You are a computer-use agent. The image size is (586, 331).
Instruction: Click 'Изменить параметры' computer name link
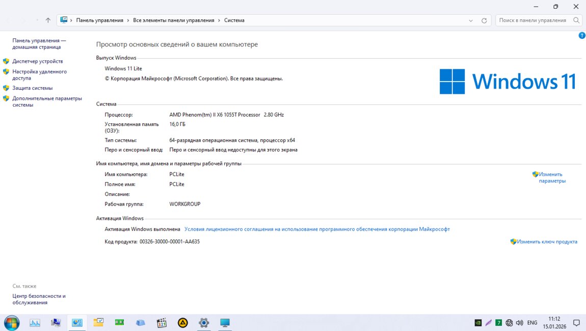click(552, 177)
